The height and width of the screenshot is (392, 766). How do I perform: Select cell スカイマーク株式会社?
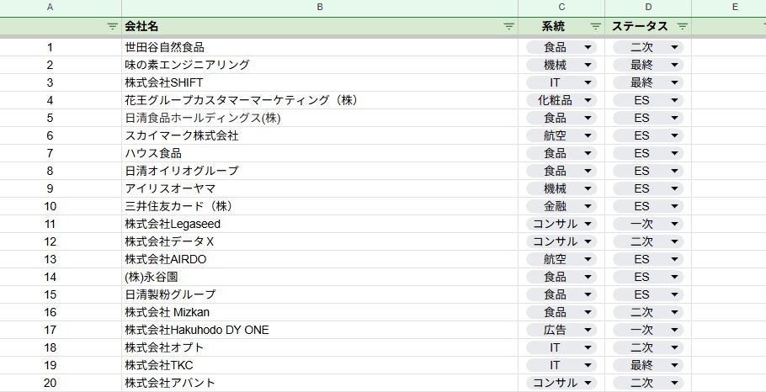click(320, 135)
